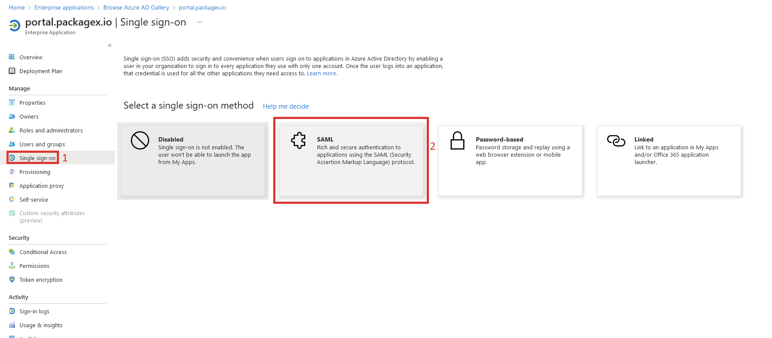Image resolution: width=772 pixels, height=338 pixels.
Task: Choose the SAML sign-on method card
Action: 352,161
